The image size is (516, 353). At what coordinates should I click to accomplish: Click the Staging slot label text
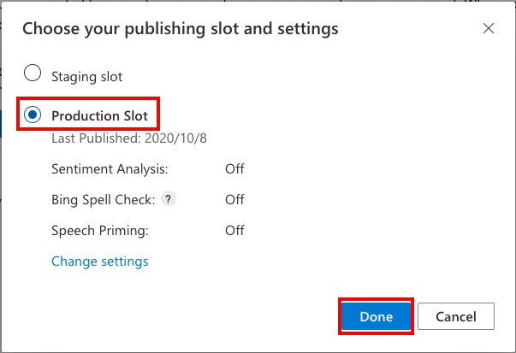(86, 76)
